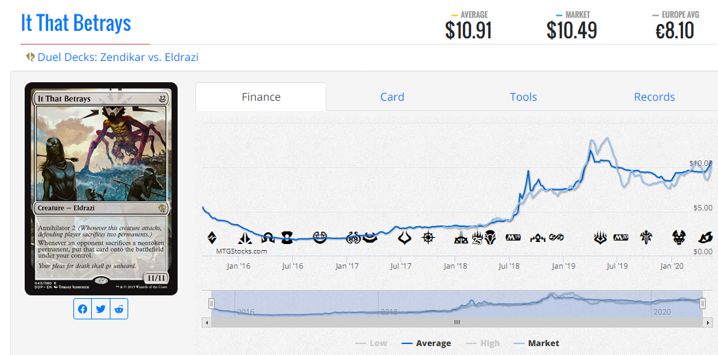
Task: Toggle the High series in chart legend
Action: (483, 343)
